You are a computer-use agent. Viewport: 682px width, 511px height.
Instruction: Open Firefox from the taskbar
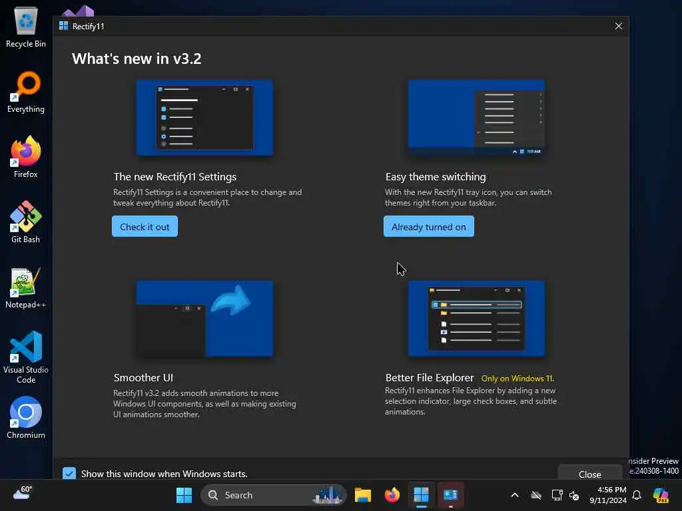pos(392,495)
